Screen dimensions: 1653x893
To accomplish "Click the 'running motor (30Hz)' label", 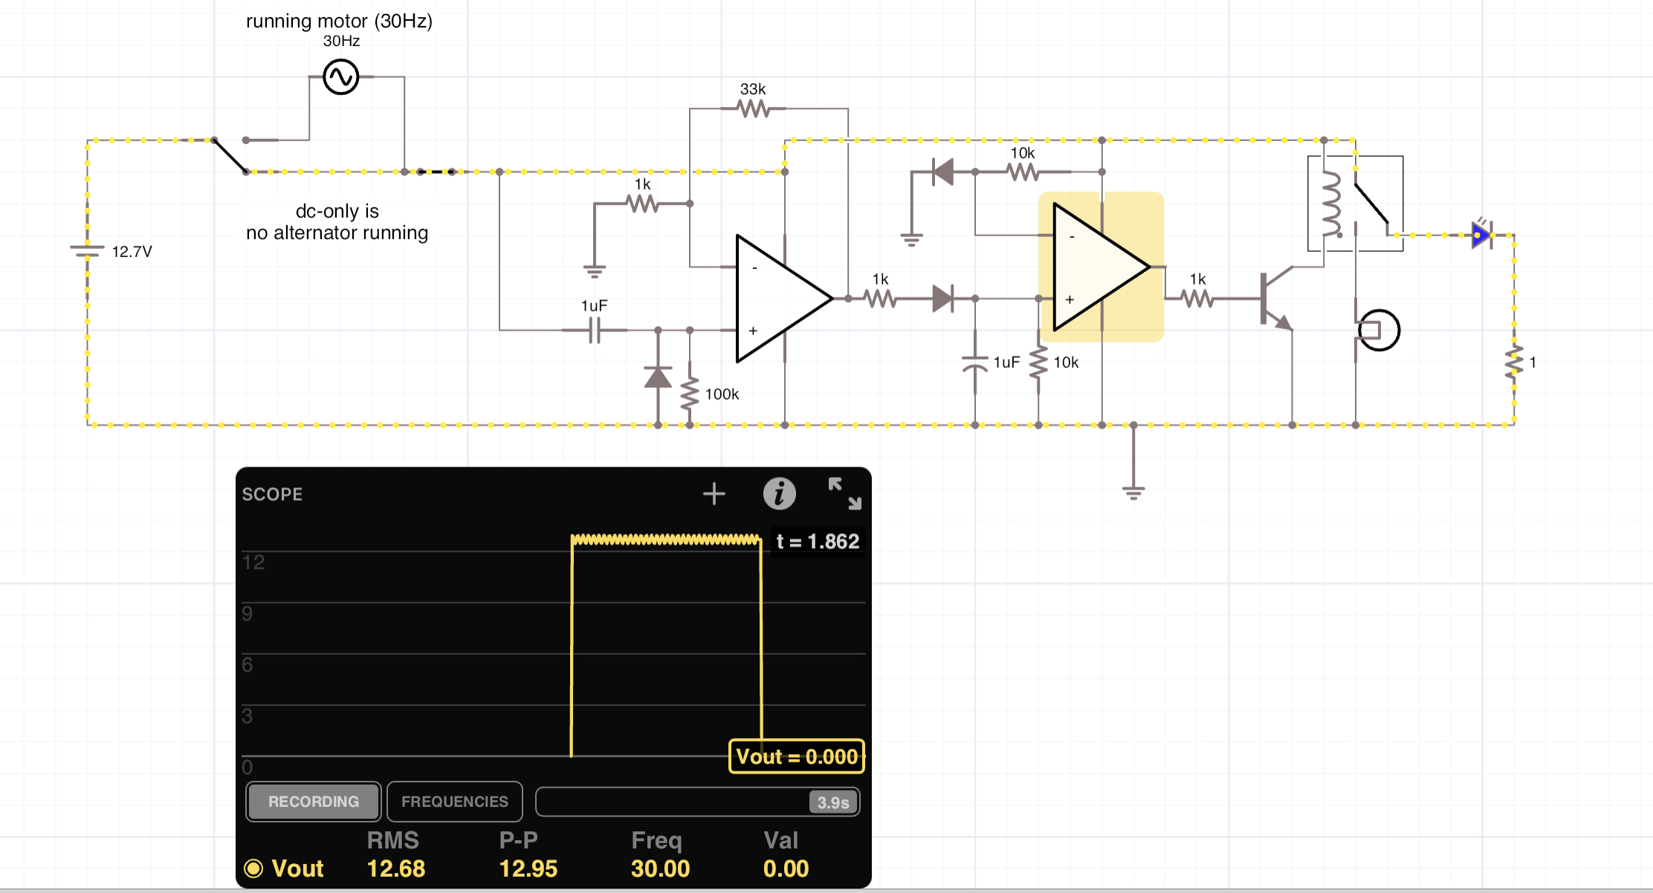I will (x=339, y=20).
